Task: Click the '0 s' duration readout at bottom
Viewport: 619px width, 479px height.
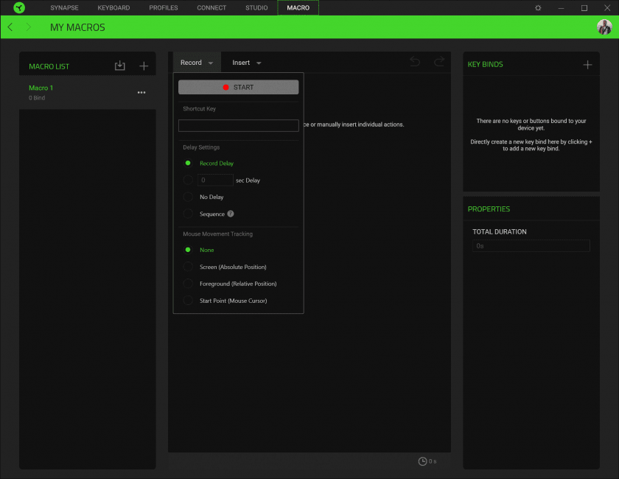Action: pyautogui.click(x=433, y=461)
